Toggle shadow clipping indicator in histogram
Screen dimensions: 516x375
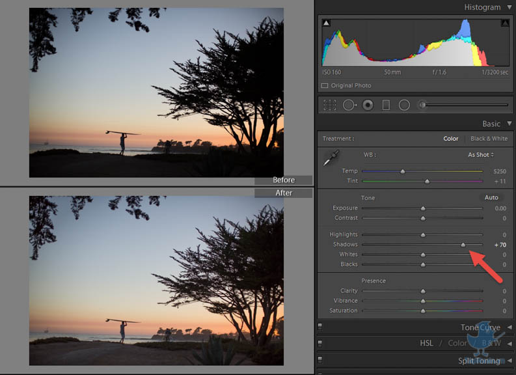pos(327,23)
